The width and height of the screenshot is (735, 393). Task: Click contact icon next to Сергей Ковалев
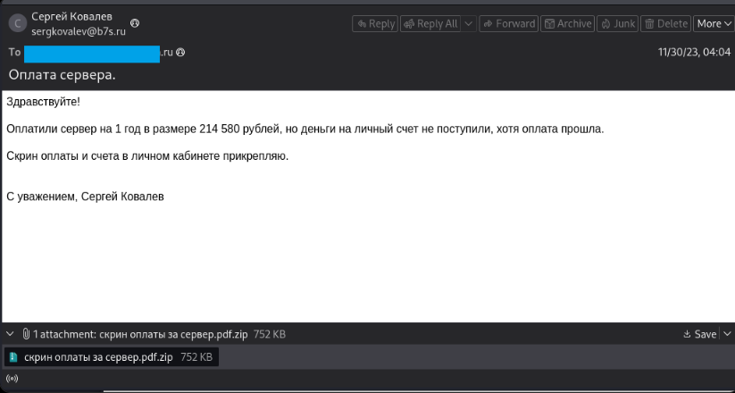[x=135, y=22]
